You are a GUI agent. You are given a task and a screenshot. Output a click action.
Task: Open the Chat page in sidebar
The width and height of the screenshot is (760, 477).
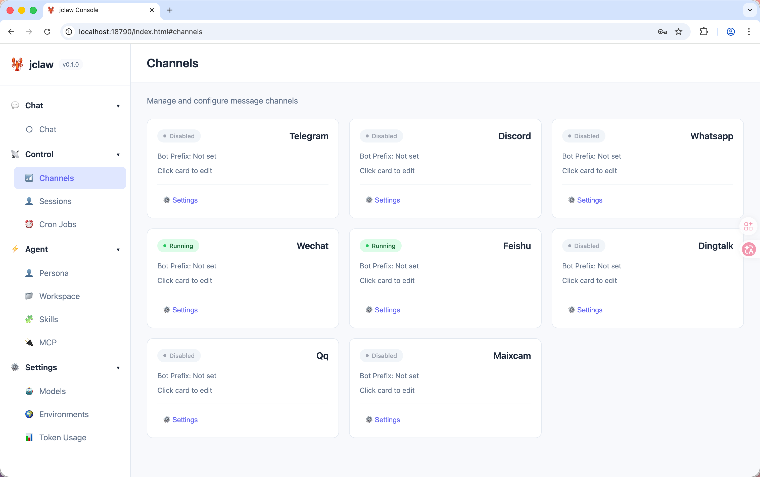click(x=70, y=129)
